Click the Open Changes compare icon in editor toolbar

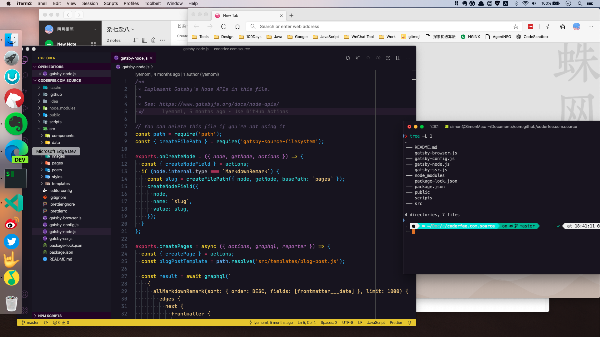tap(348, 58)
